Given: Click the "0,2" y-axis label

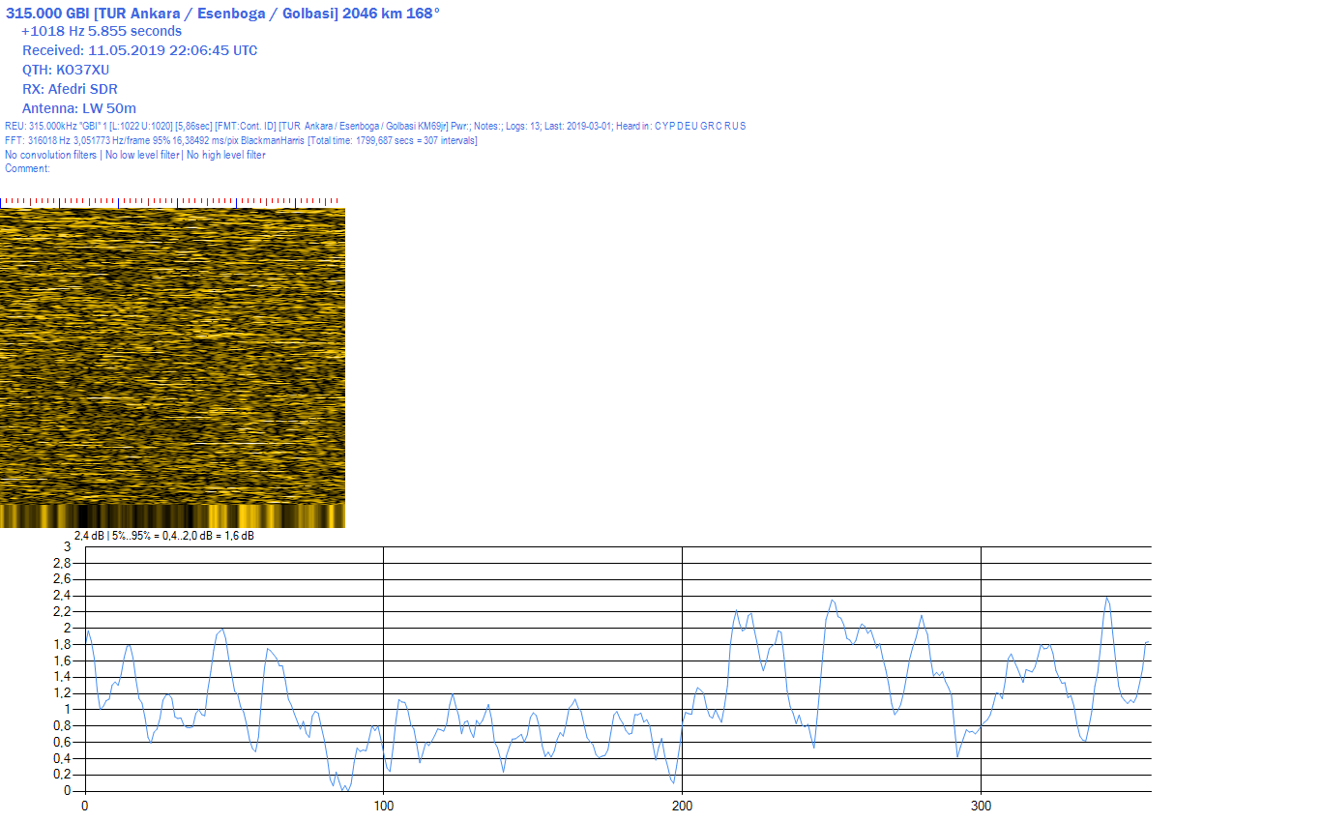Looking at the screenshot, I should [x=62, y=775].
